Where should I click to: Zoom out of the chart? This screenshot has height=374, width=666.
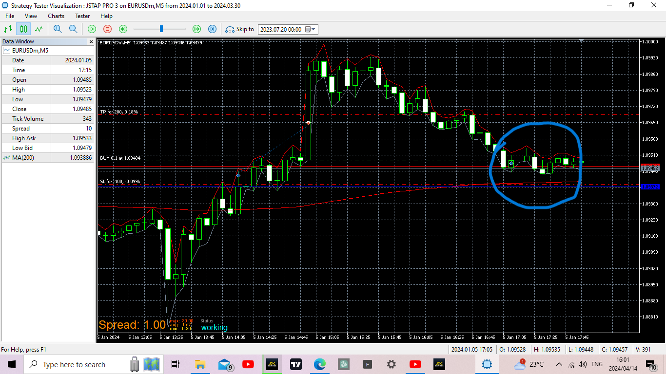pos(73,29)
